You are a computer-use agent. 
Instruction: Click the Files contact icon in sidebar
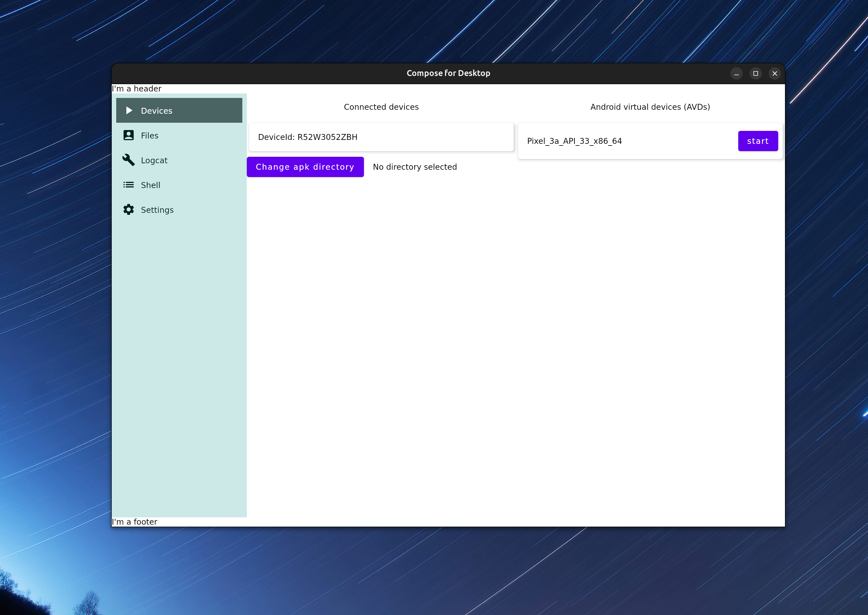(x=129, y=135)
